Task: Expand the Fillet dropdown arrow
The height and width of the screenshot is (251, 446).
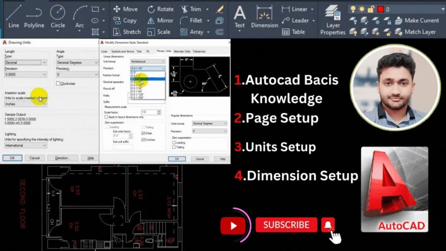Action: [208, 21]
